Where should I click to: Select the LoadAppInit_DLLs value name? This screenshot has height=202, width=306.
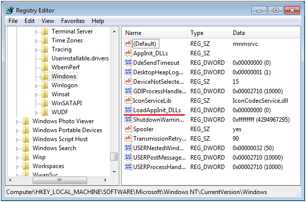pos(157,110)
